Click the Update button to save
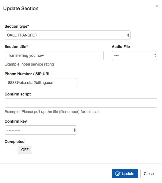 [125, 174]
